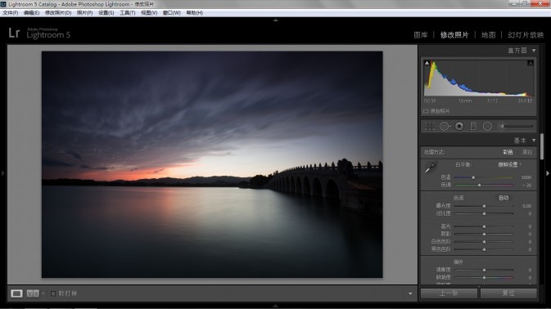Pick the white balance eyedropper
This screenshot has width=551, height=309.
click(431, 168)
